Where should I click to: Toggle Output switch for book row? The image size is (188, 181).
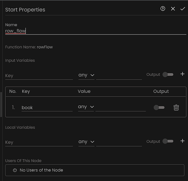pos(159,107)
